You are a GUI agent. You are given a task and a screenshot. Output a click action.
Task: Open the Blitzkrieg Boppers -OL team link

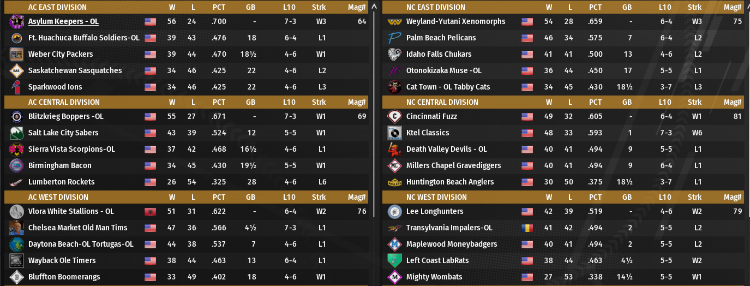click(65, 117)
